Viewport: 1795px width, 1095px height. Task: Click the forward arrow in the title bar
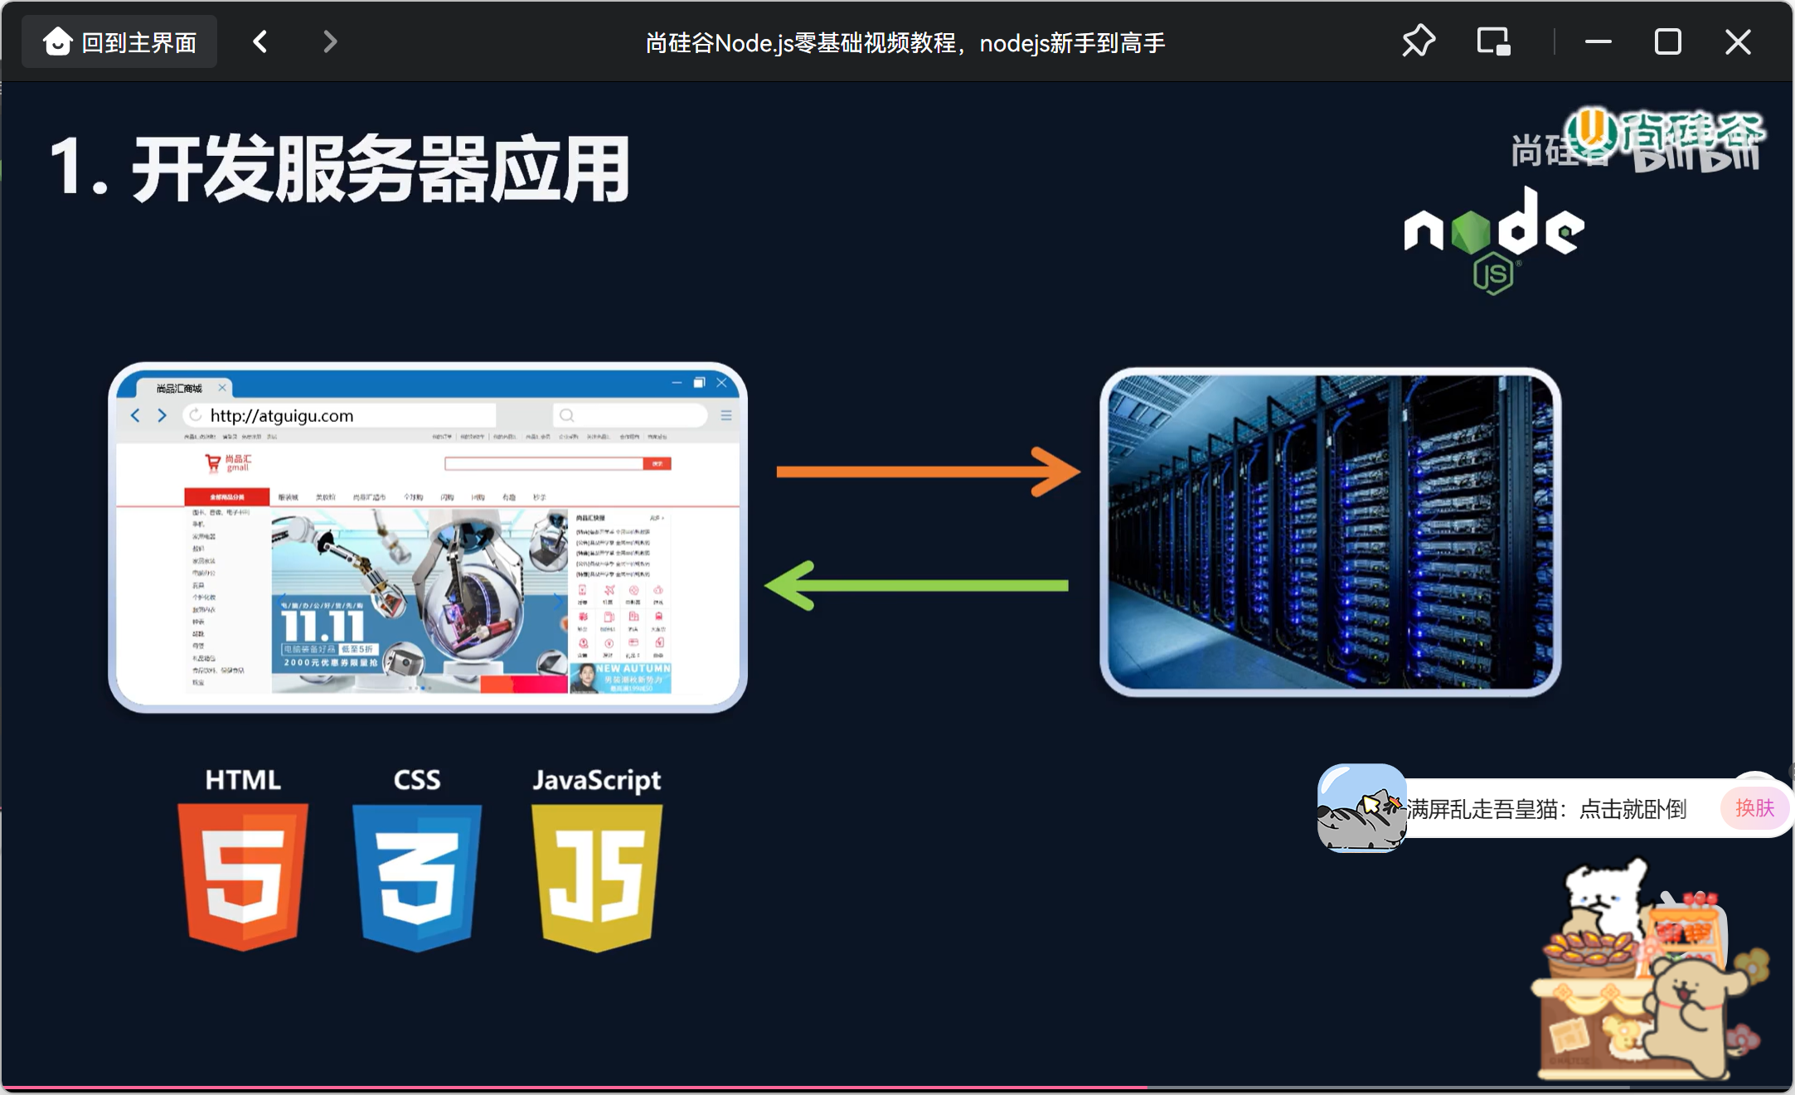coord(329,41)
